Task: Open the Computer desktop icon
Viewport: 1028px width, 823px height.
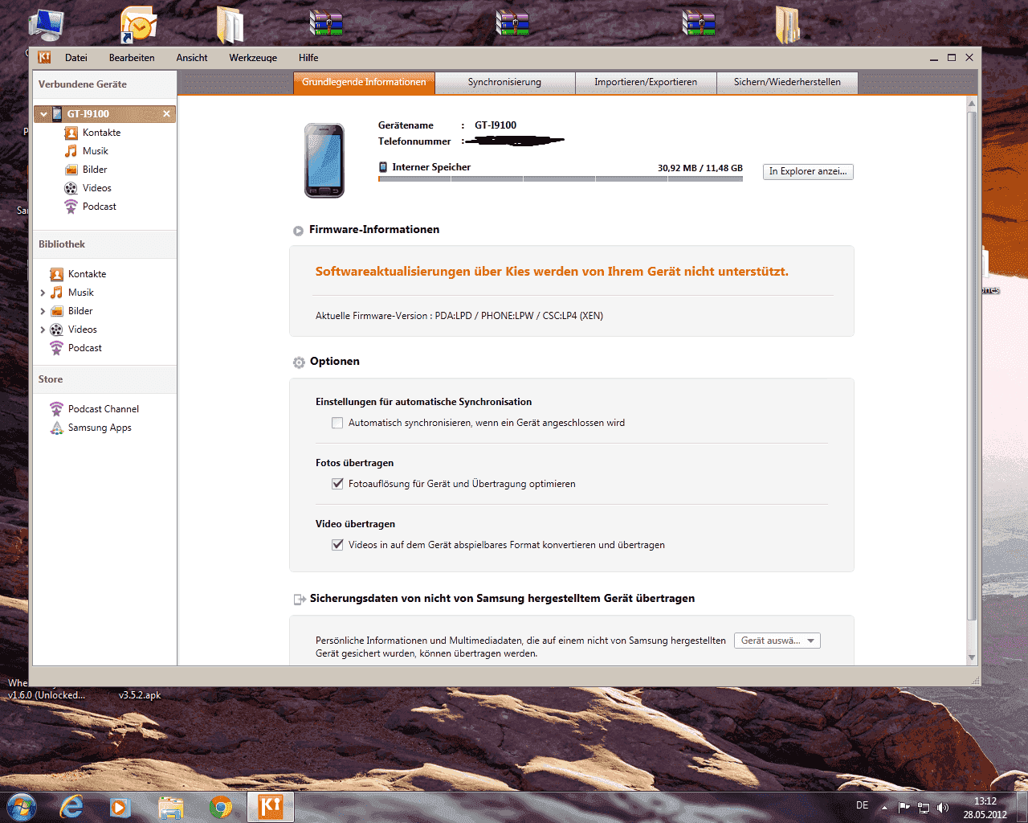Action: click(46, 26)
